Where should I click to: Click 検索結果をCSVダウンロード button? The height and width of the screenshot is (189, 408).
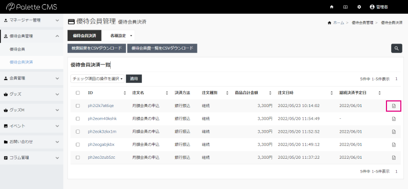pos(97,48)
